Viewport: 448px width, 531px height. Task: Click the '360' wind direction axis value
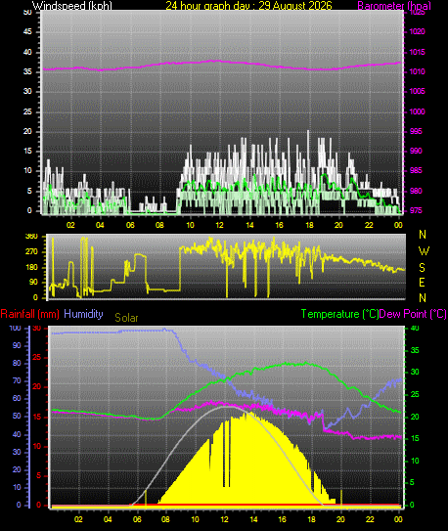[x=31, y=237]
